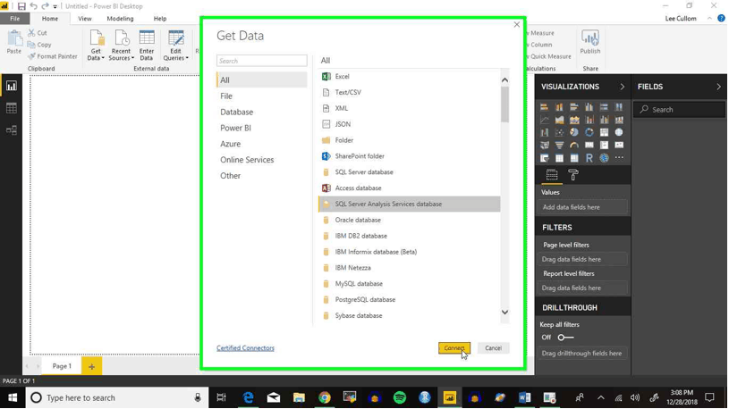Viewport: 729px width, 409px height.
Task: Click the connector list scrollbar thumb
Action: (504, 104)
